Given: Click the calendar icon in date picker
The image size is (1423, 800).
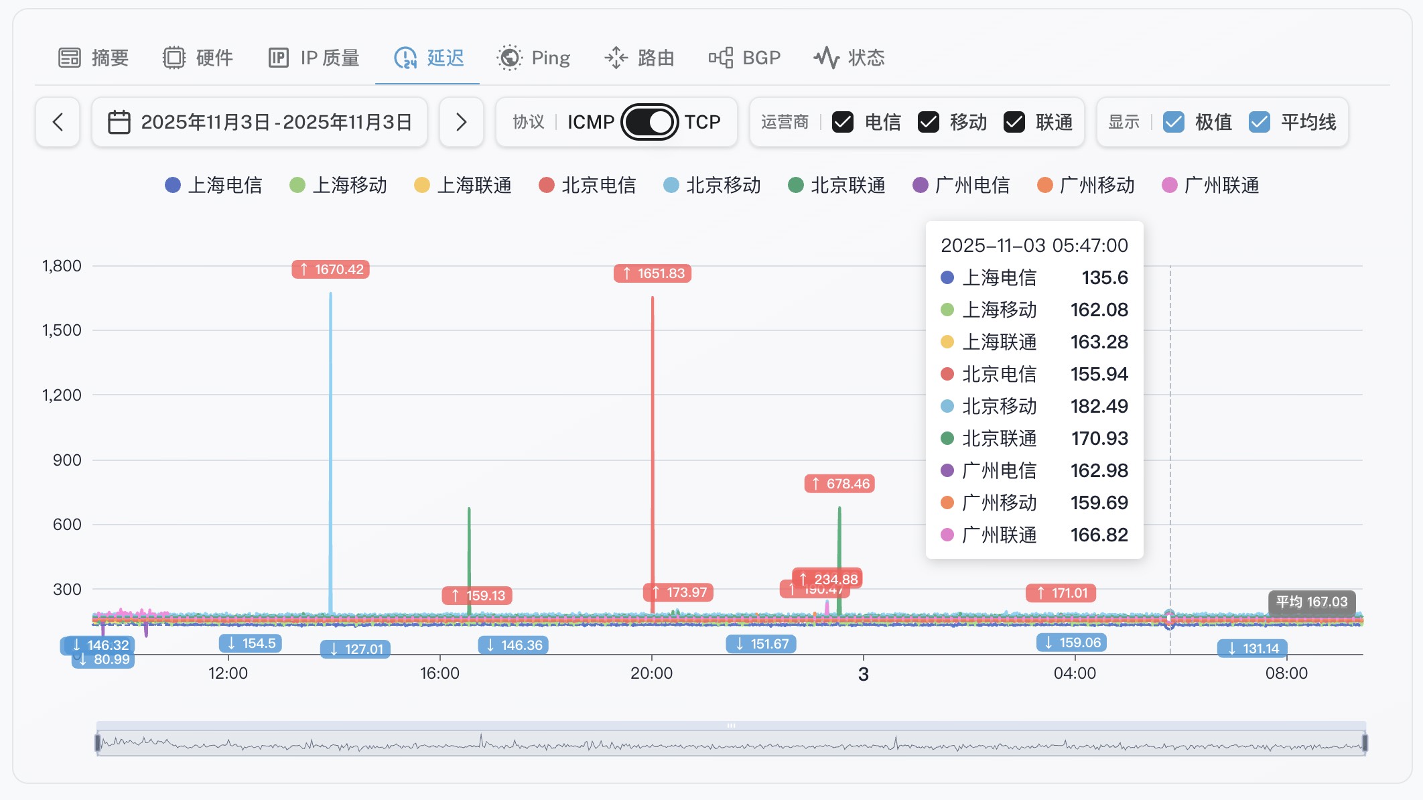Looking at the screenshot, I should pos(119,122).
